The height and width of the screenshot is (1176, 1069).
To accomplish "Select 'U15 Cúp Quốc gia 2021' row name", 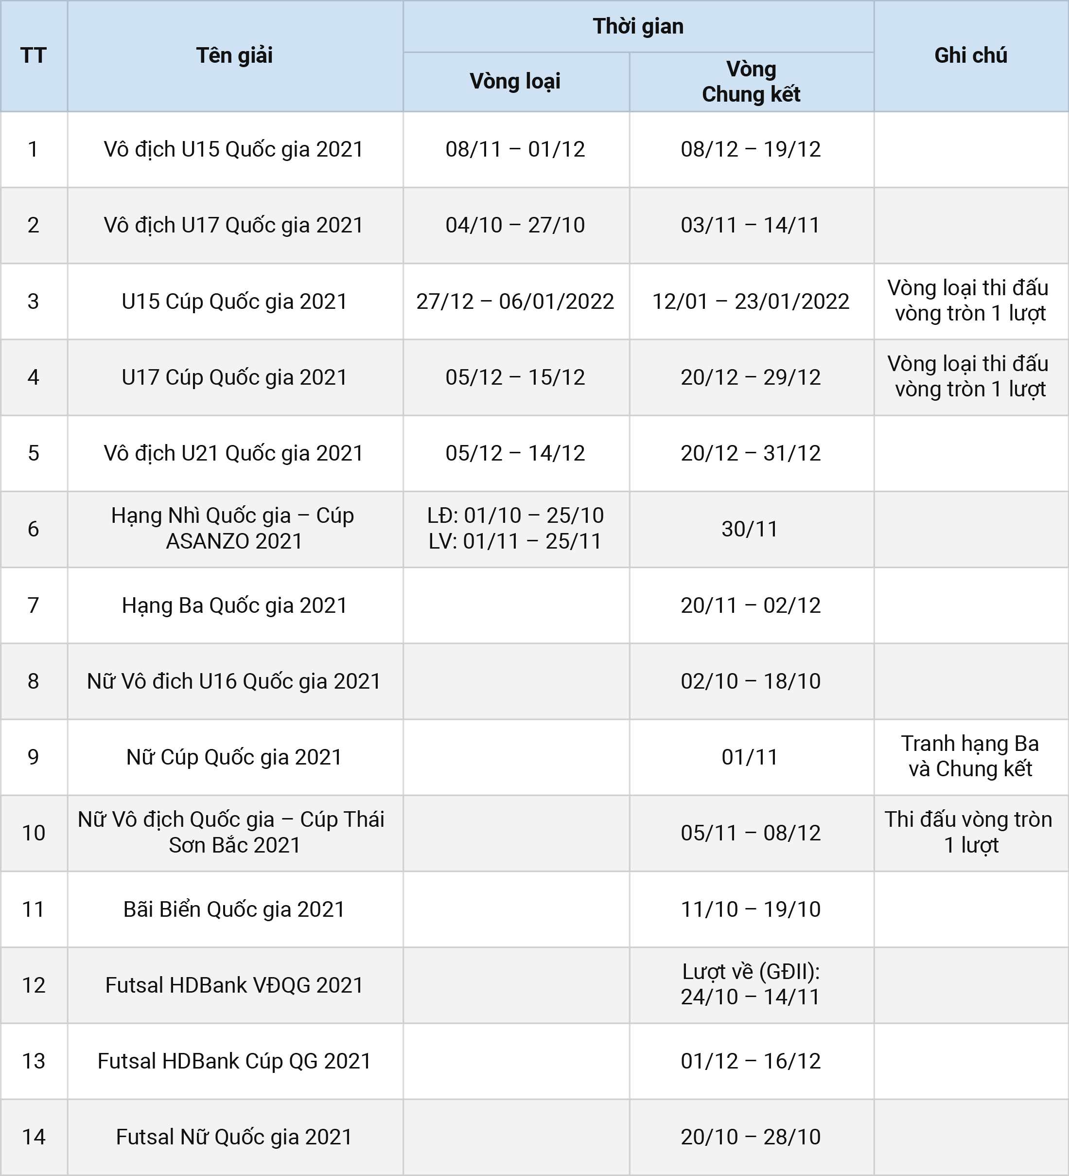I will (234, 302).
